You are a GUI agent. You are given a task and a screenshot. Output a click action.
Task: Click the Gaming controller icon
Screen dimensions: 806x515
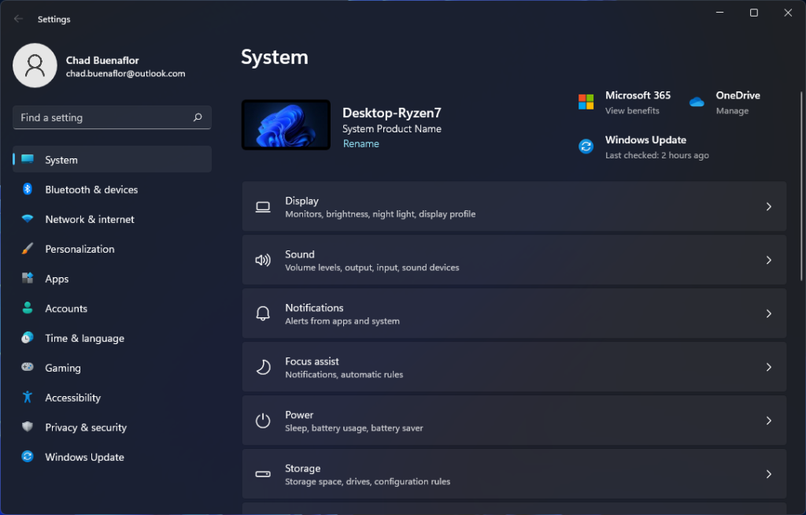(28, 367)
